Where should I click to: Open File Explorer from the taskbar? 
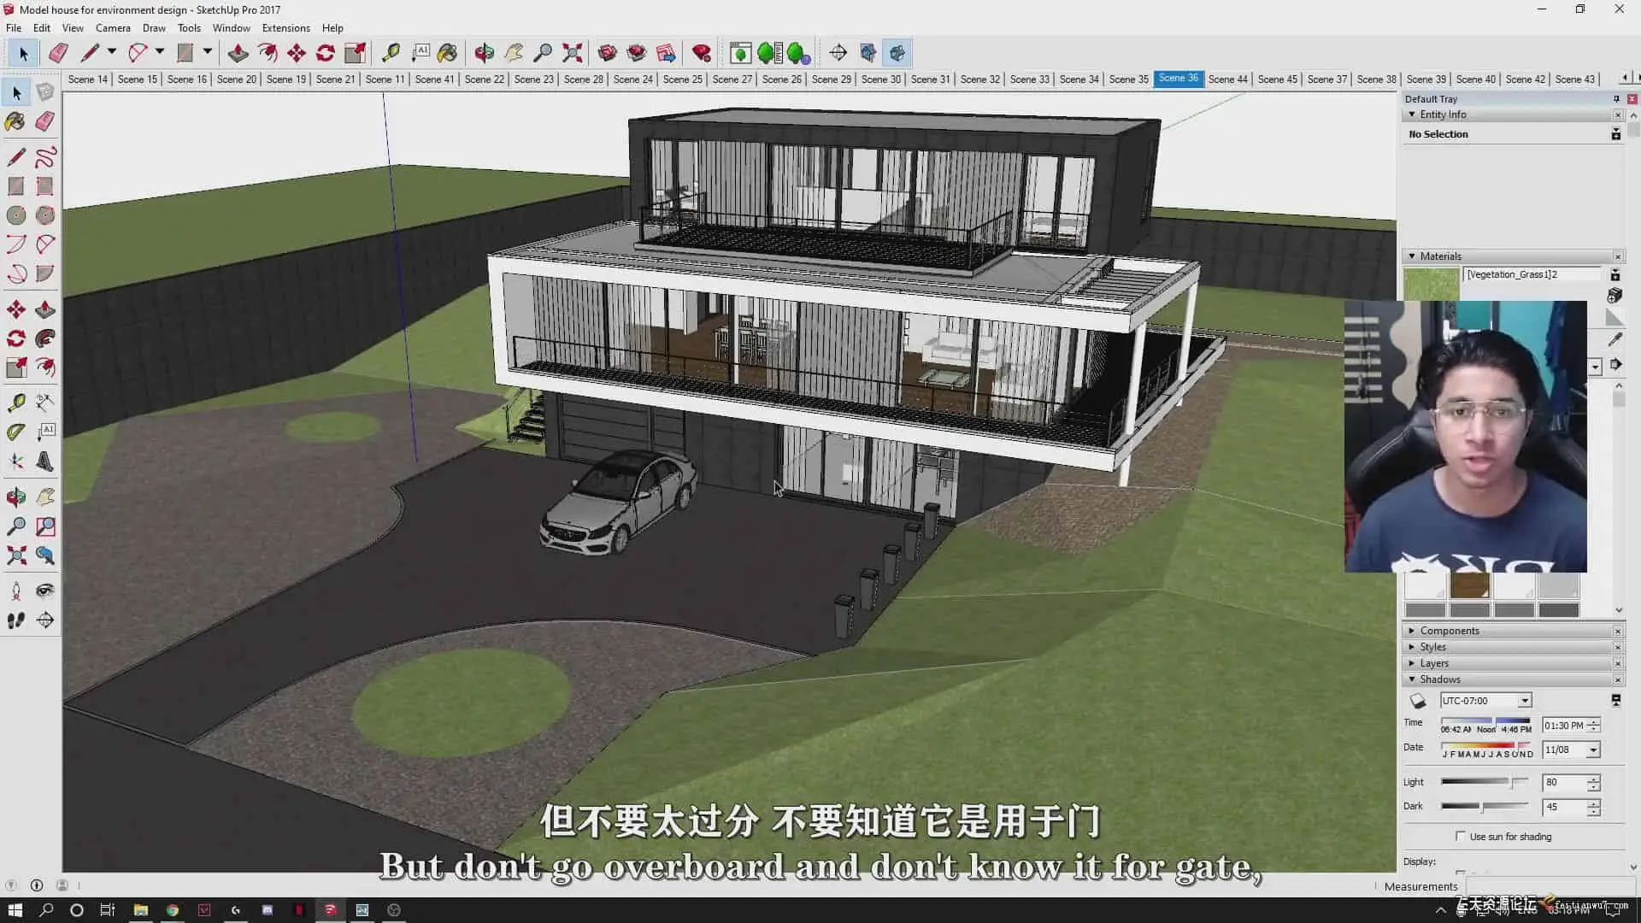[141, 910]
